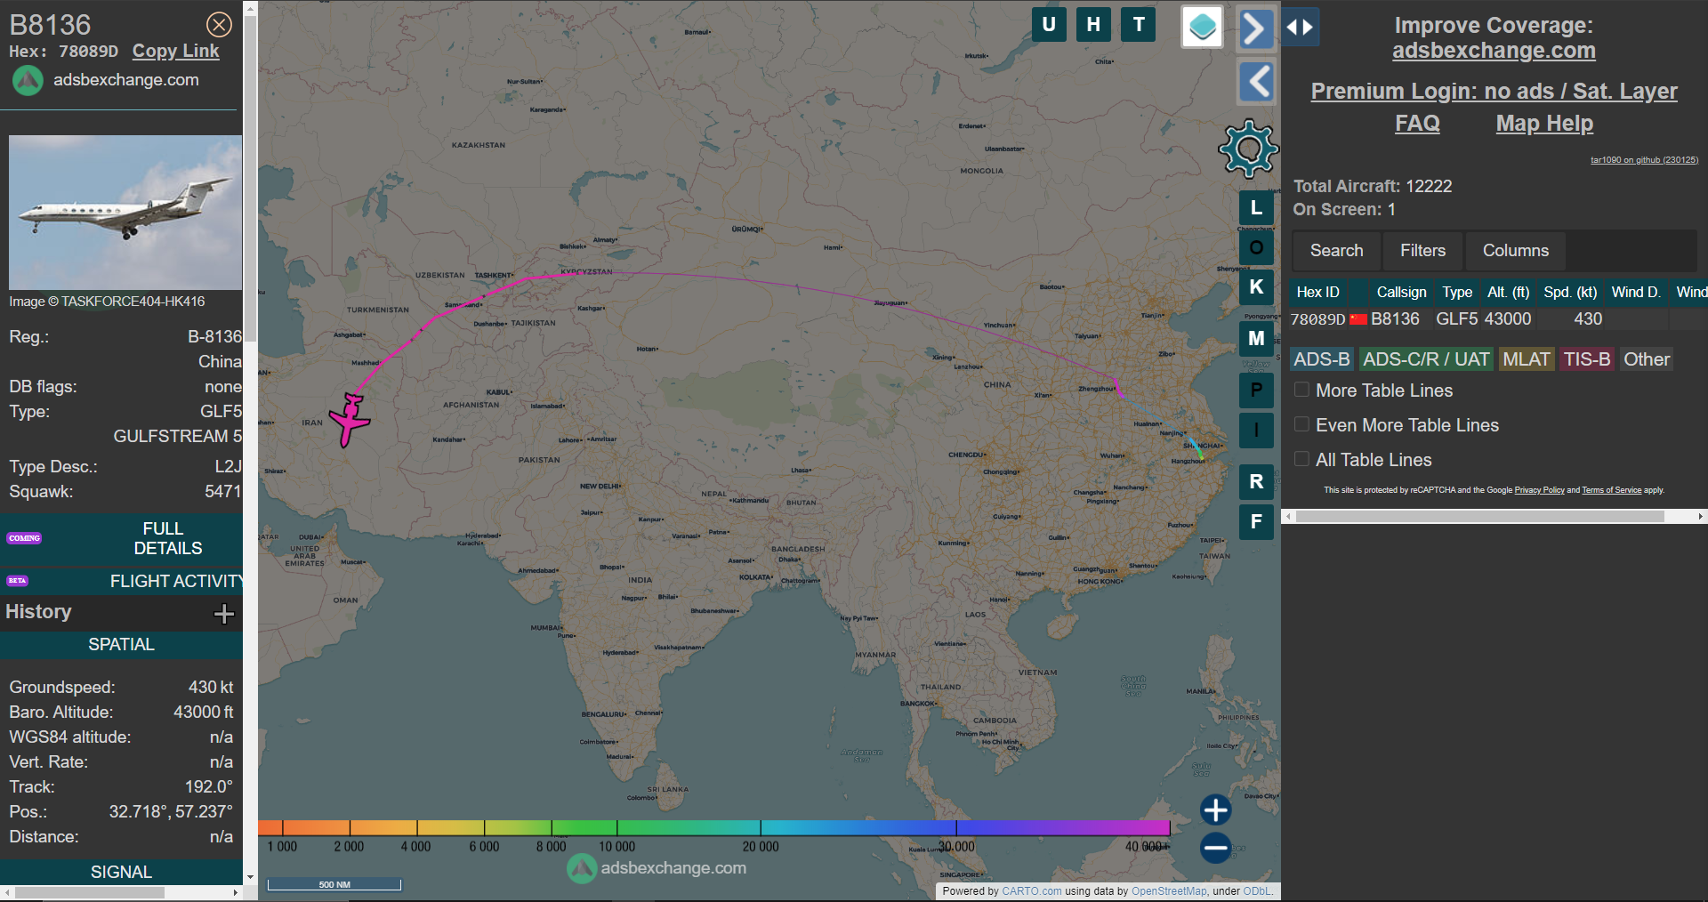Click the right chevron sidebar button

pyautogui.click(x=1256, y=28)
